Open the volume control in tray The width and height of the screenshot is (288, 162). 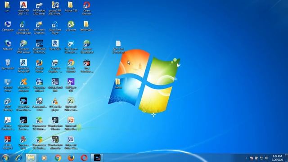pos(267,158)
